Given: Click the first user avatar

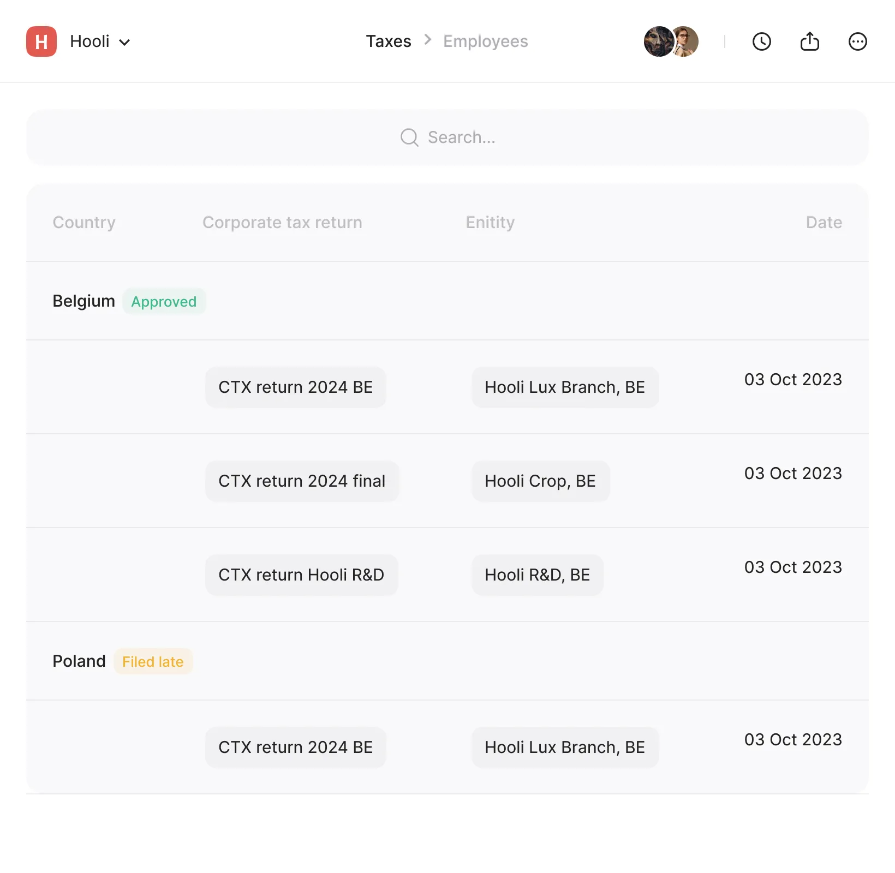Looking at the screenshot, I should [x=658, y=41].
